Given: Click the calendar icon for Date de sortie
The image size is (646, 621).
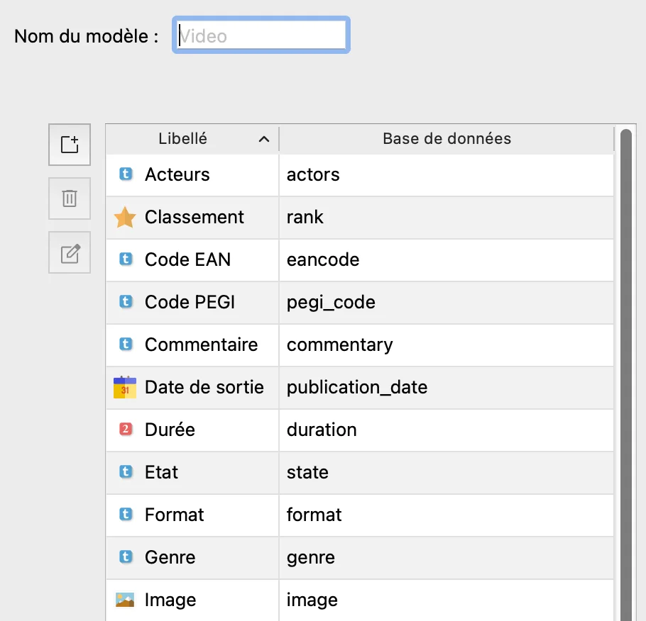Looking at the screenshot, I should point(125,388).
